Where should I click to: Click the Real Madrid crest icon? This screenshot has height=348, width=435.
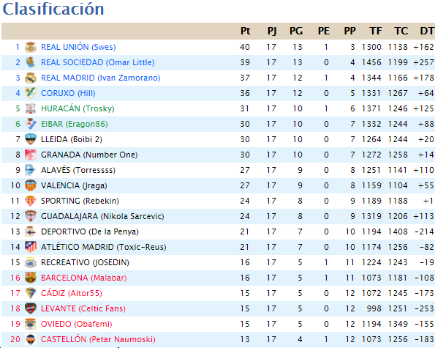pos(31,78)
